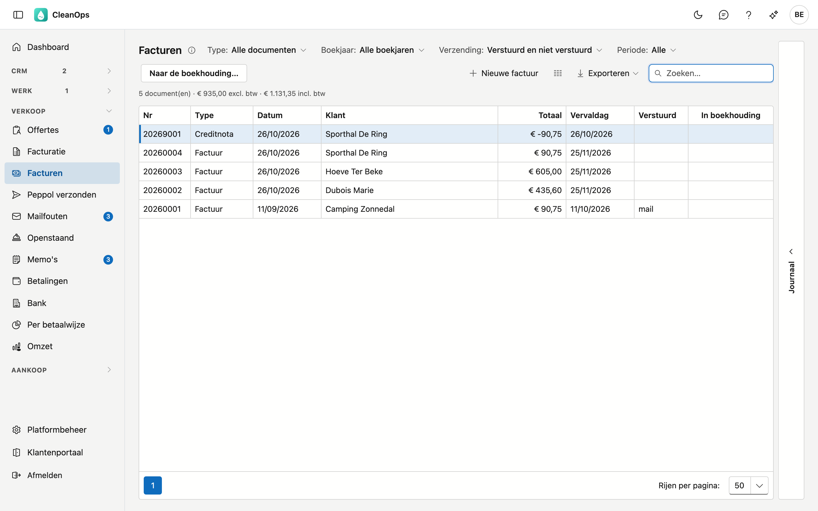Click the Betalingen wallet icon
The width and height of the screenshot is (818, 511).
16,281
